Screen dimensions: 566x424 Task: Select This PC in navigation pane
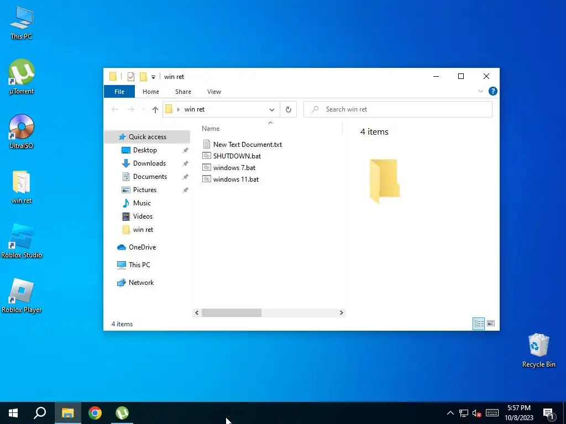pyautogui.click(x=139, y=264)
